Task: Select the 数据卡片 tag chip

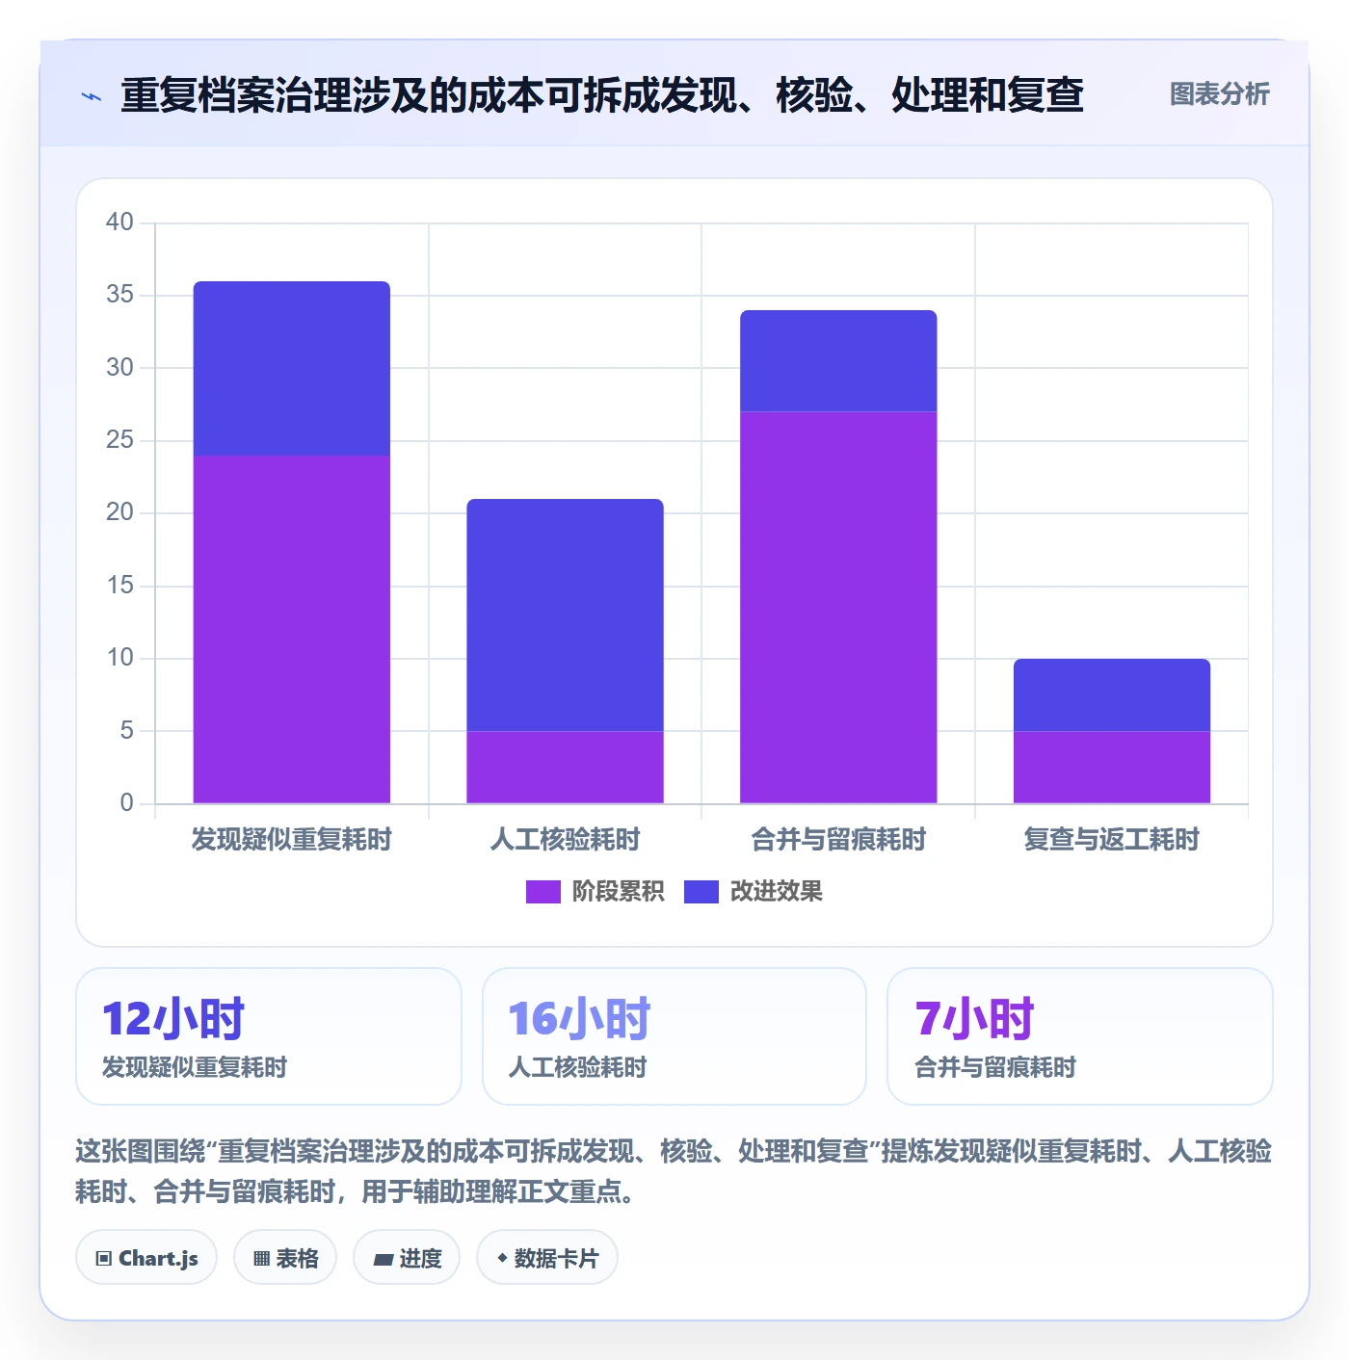Action: (547, 1258)
